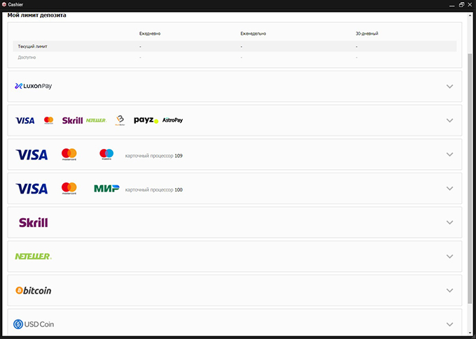Expand the Bitcoin deposit section chevron
Screen dimensions: 476x339
click(449, 291)
